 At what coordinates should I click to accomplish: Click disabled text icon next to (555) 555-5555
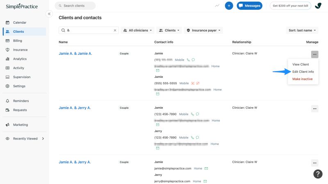(198, 83)
